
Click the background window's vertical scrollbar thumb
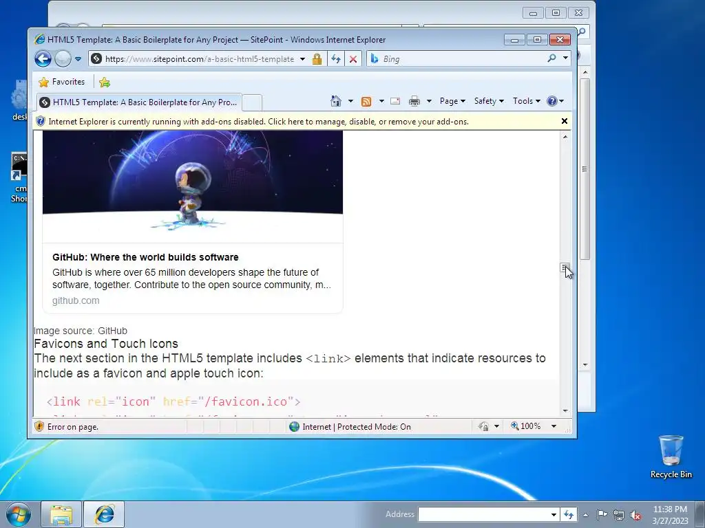coord(585,169)
